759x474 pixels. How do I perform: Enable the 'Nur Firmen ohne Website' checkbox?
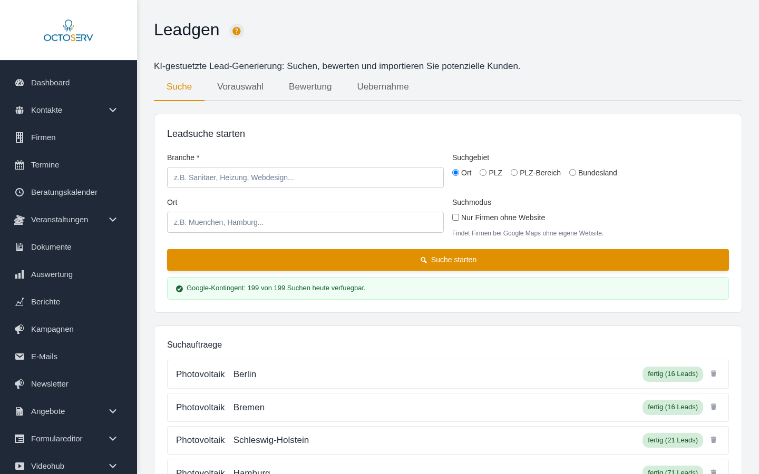click(455, 217)
